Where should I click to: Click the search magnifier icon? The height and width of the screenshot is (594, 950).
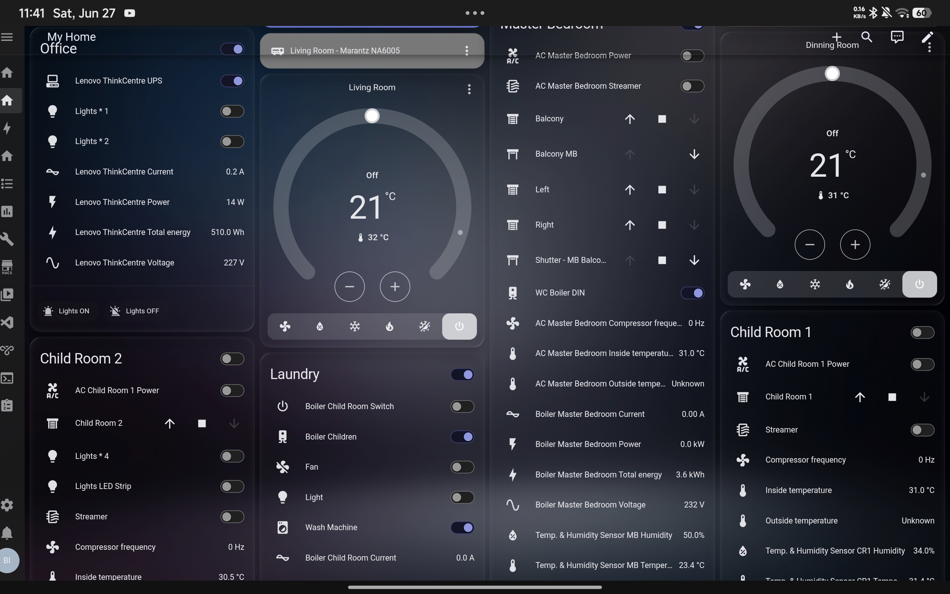coord(867,37)
